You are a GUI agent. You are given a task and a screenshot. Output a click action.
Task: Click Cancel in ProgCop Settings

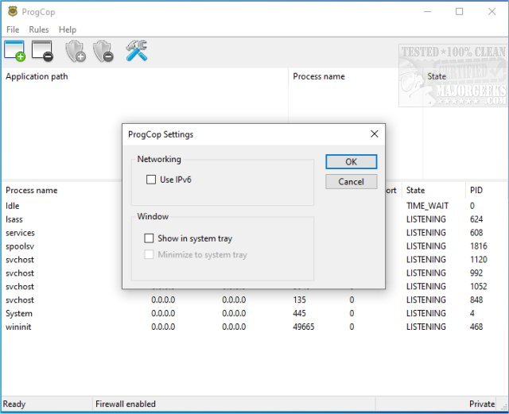pos(352,182)
